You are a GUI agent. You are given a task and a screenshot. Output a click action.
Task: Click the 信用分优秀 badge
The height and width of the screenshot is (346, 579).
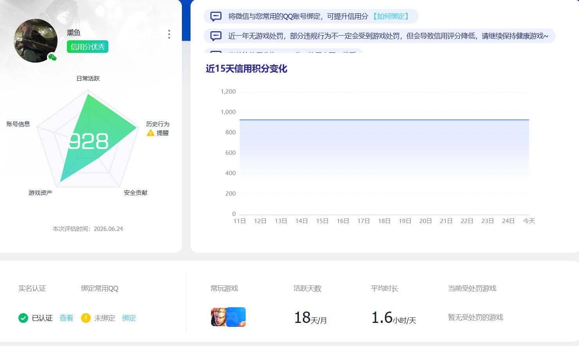coord(88,47)
